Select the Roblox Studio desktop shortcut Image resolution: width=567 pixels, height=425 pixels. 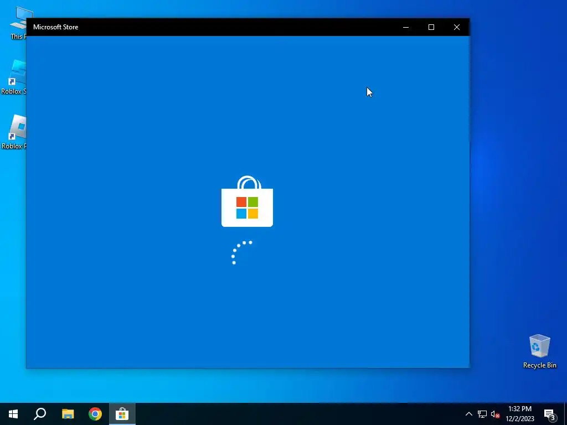click(14, 77)
